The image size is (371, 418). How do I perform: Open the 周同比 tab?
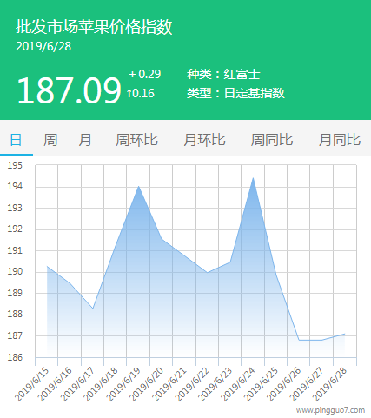272,140
